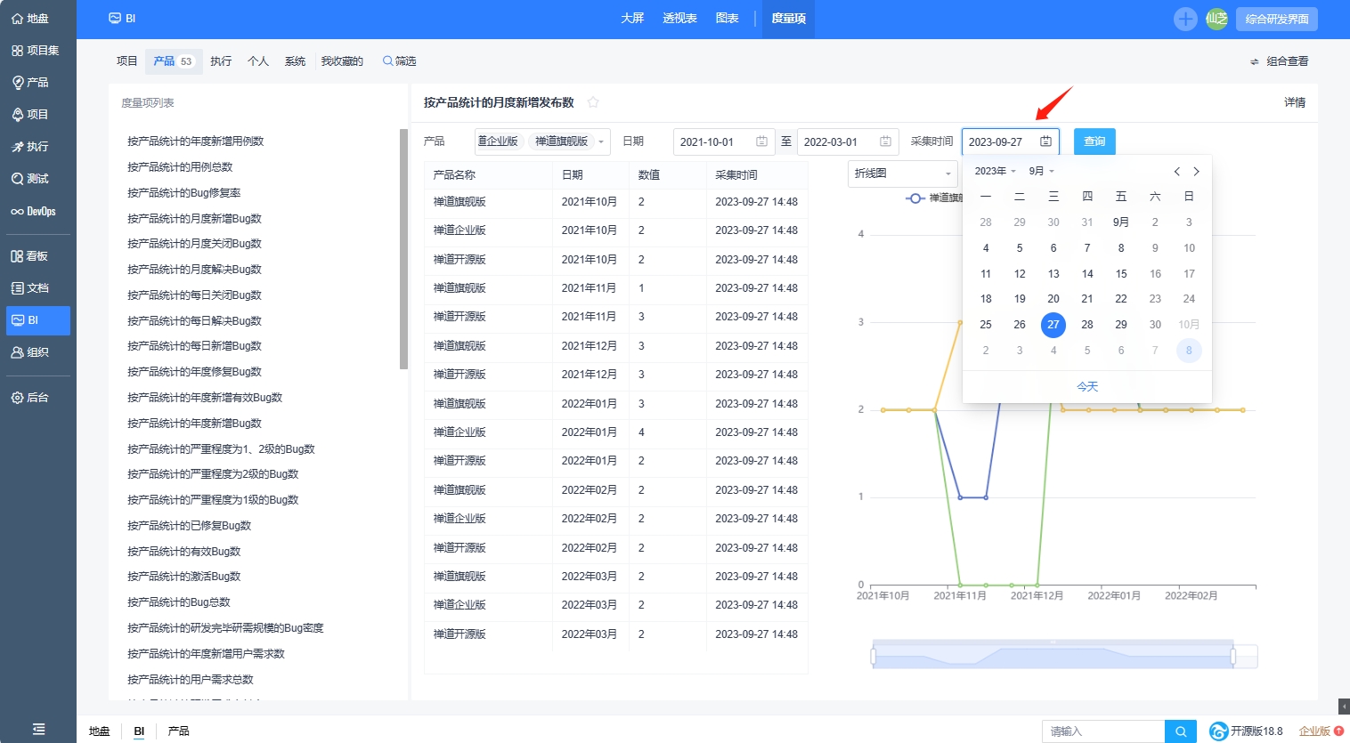The height and width of the screenshot is (743, 1350).
Task: Select 按产品统计的Bug总数 in metric list
Action: pyautogui.click(x=178, y=602)
